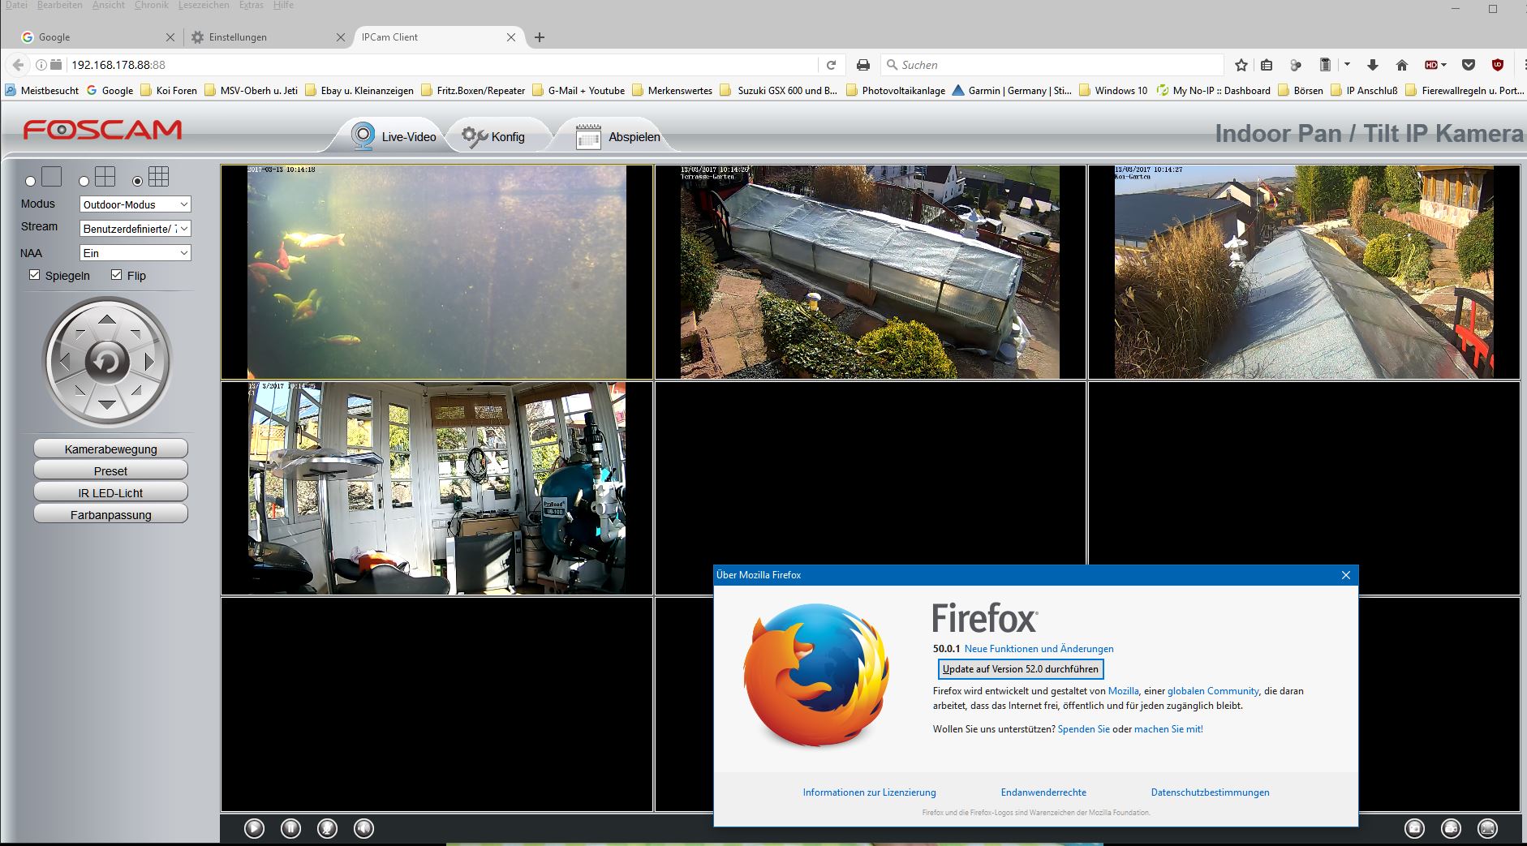Click the Farbanpassung button
1527x846 pixels.
(x=110, y=514)
